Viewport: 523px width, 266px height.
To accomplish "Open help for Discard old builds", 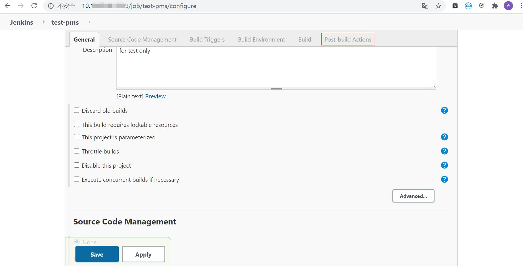I will 445,110.
